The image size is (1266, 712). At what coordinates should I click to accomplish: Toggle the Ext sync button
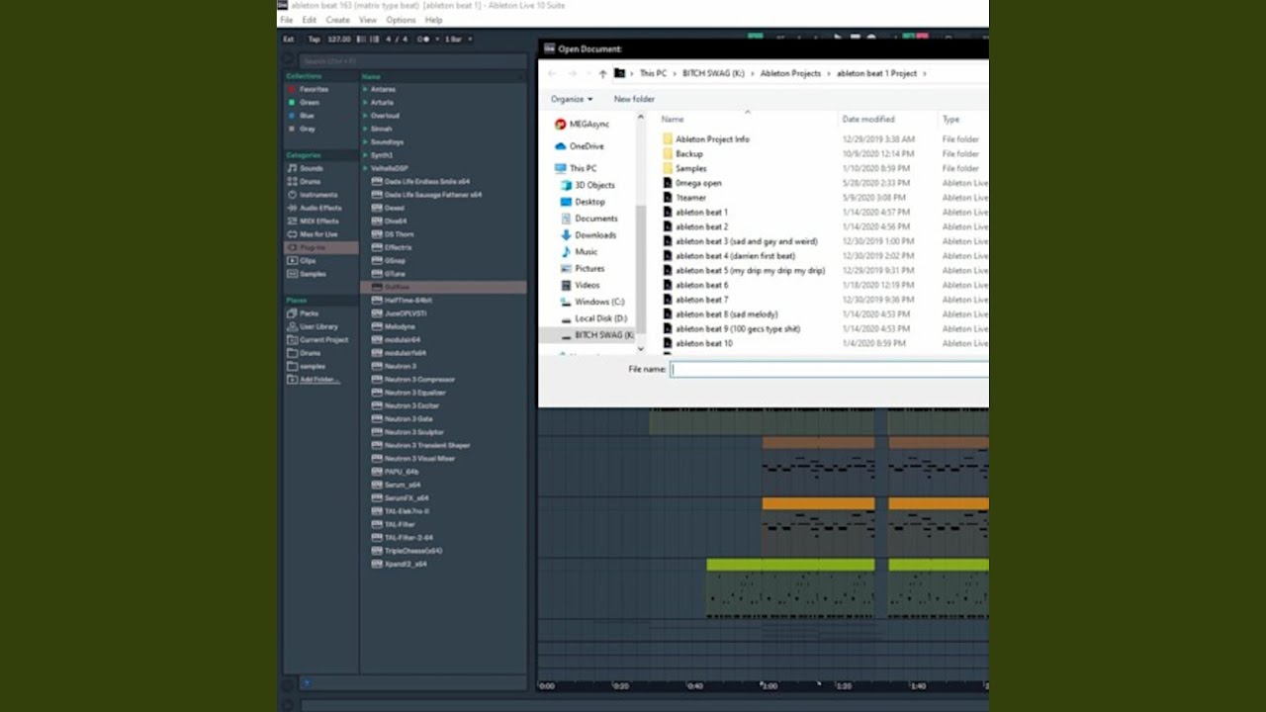(289, 40)
